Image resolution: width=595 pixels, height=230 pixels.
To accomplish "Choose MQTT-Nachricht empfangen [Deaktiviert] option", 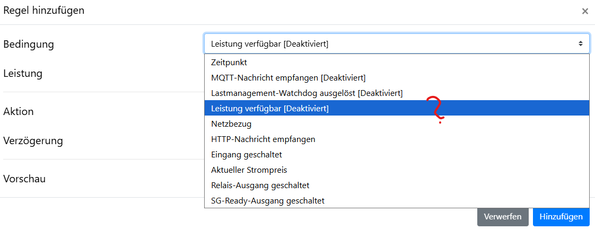I will point(288,78).
